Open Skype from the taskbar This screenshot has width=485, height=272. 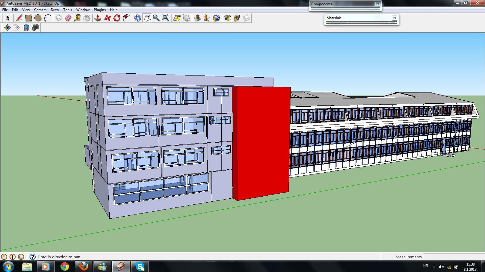pyautogui.click(x=140, y=266)
